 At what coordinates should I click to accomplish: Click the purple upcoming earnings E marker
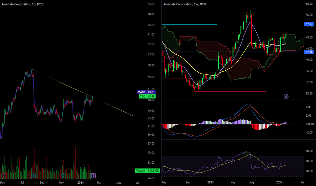(x=93, y=176)
